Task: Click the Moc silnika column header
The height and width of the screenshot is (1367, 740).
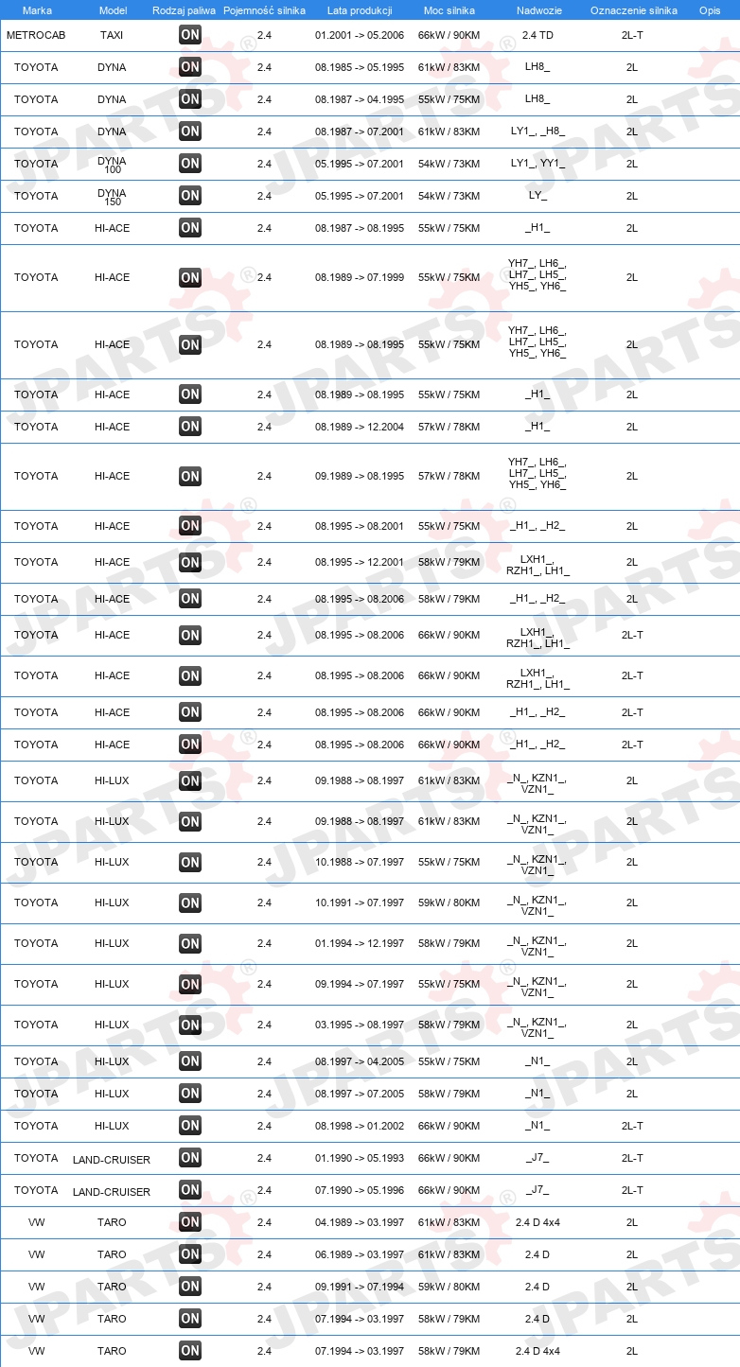Action: (449, 10)
